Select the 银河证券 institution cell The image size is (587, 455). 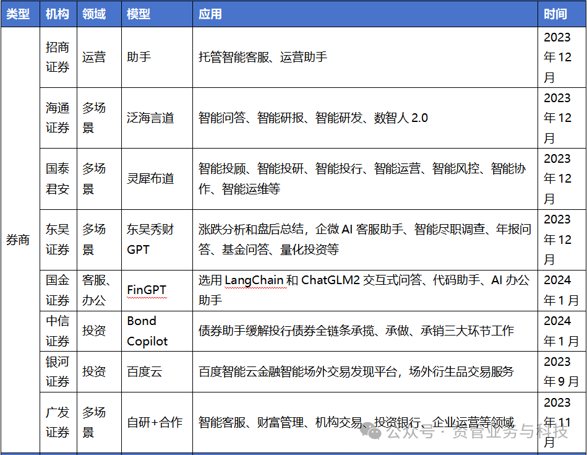click(58, 372)
